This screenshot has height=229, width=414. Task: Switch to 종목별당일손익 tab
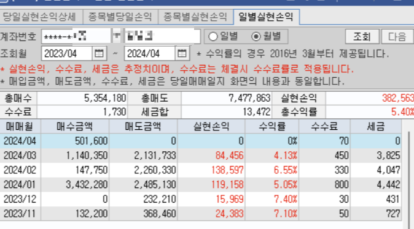120,17
